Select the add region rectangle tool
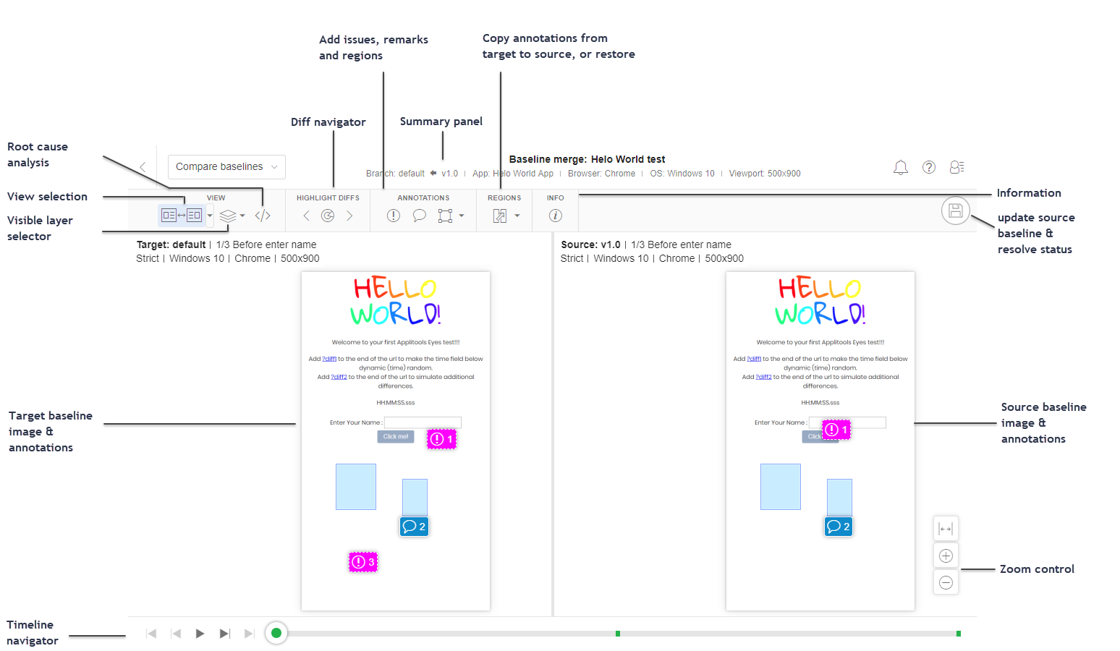 coord(445,216)
